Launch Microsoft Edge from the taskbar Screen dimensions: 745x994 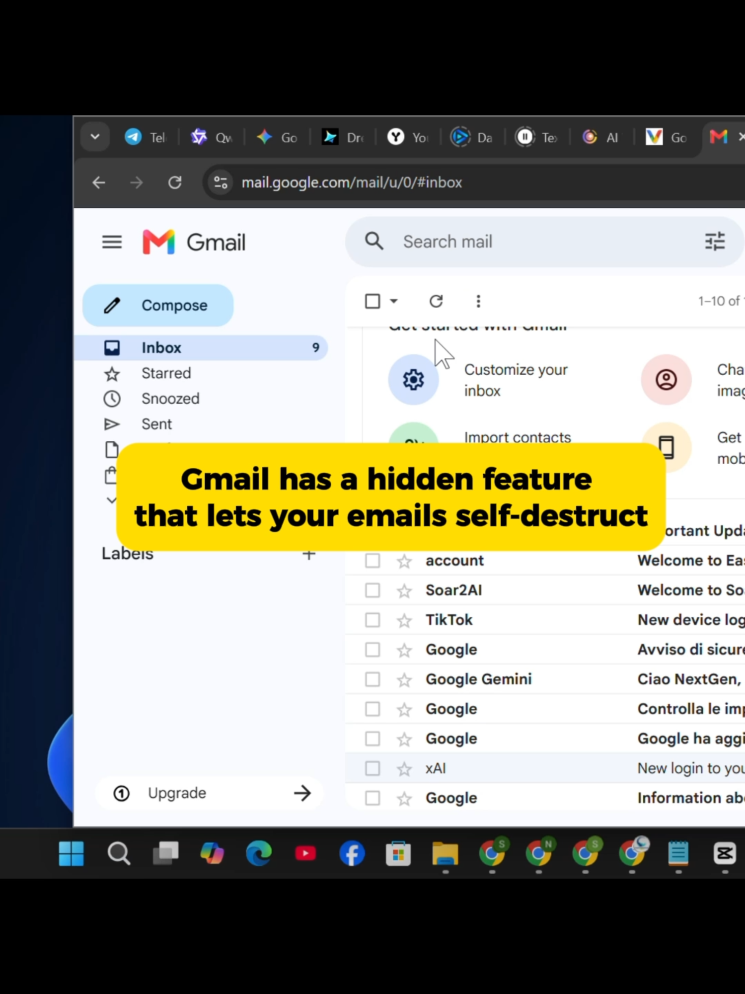tap(259, 853)
